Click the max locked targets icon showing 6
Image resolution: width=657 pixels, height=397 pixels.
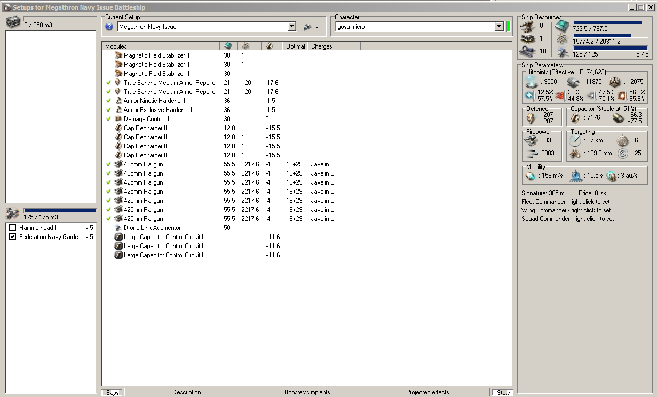[x=622, y=140]
